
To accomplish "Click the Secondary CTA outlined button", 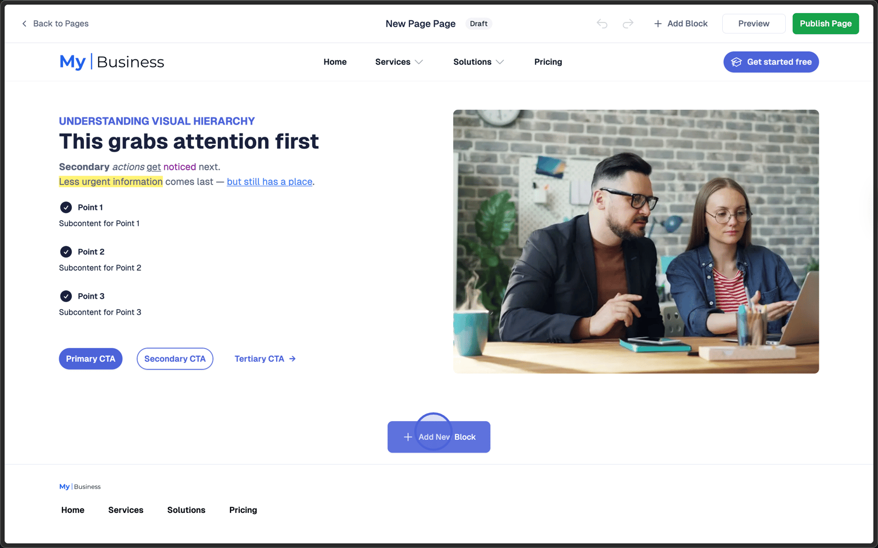I will click(x=175, y=359).
